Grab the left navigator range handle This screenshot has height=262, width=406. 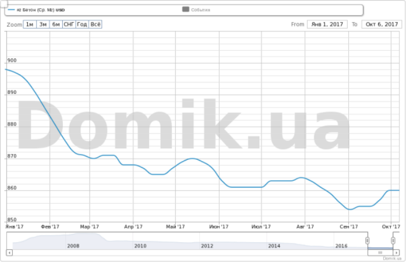[x=367, y=241]
